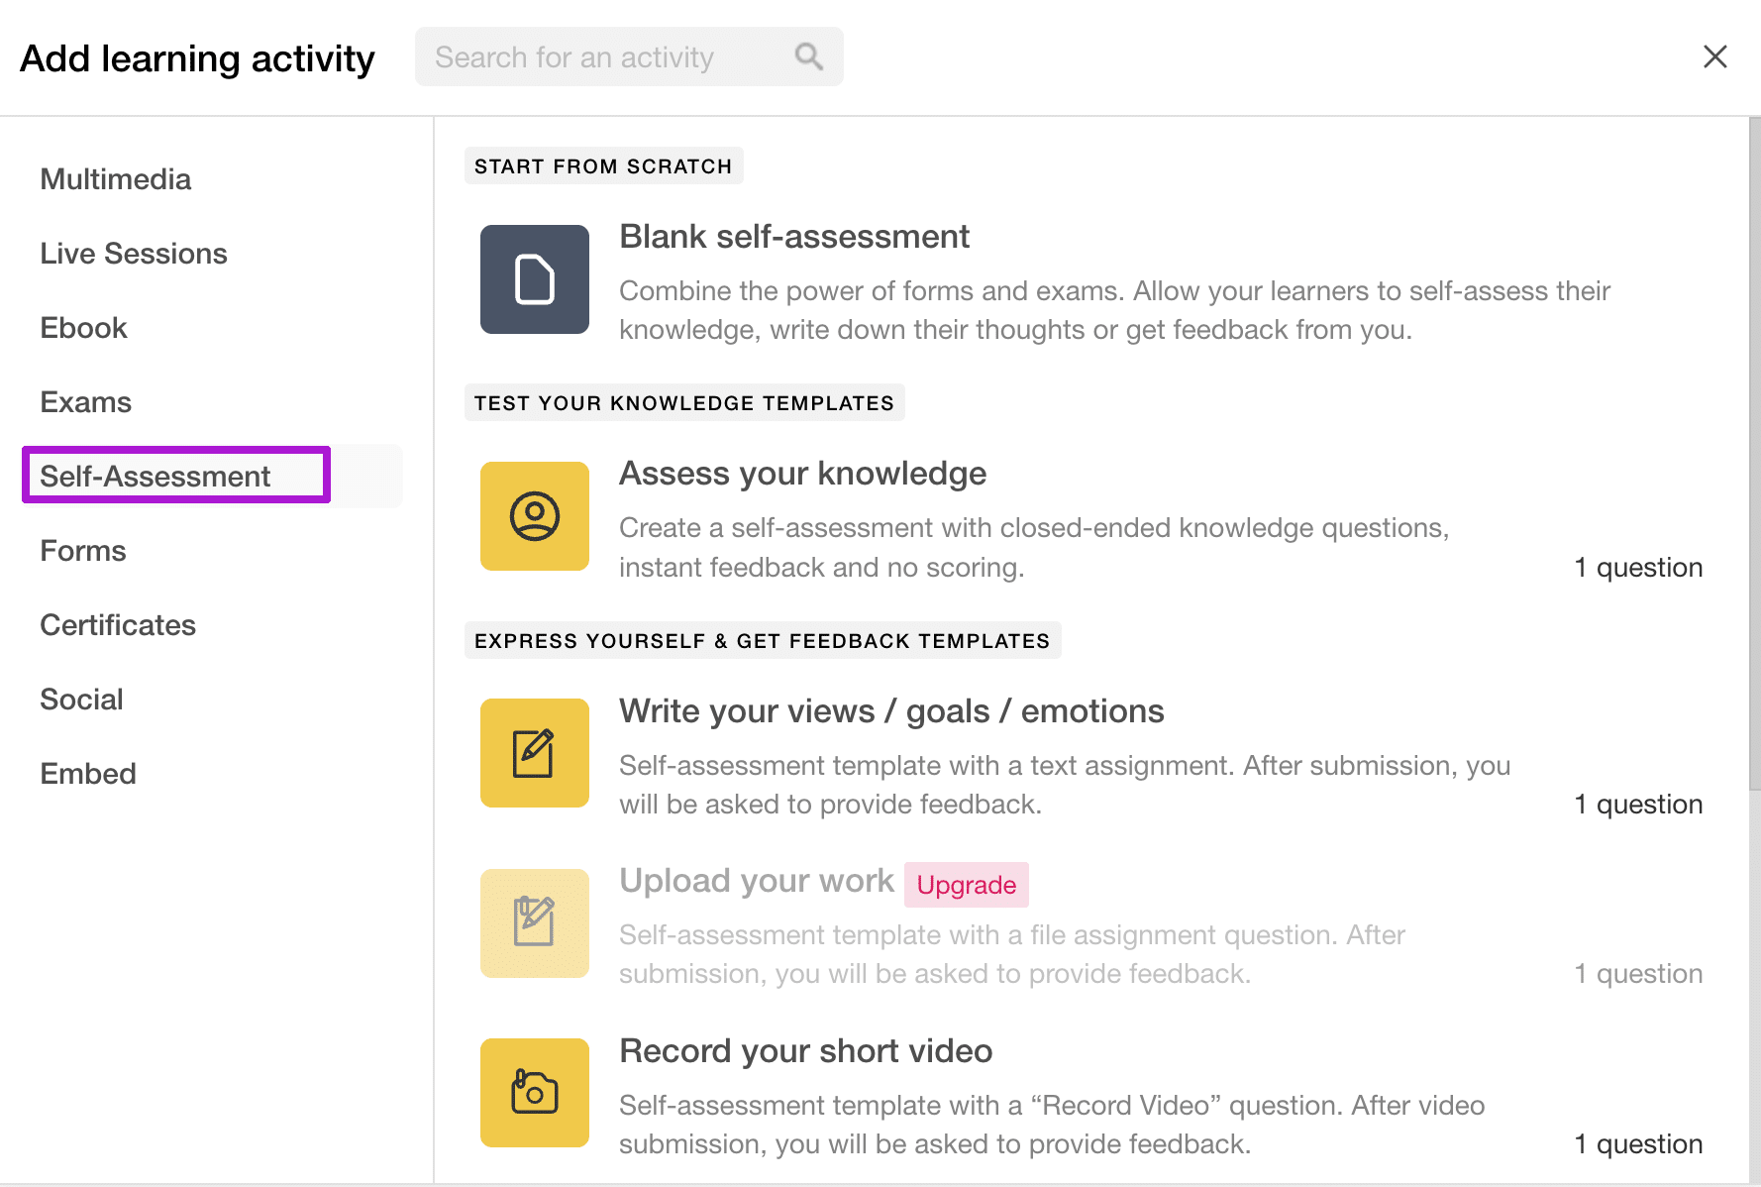Viewport: 1761px width, 1187px height.
Task: Click the Upgrade badge
Action: [x=966, y=885]
